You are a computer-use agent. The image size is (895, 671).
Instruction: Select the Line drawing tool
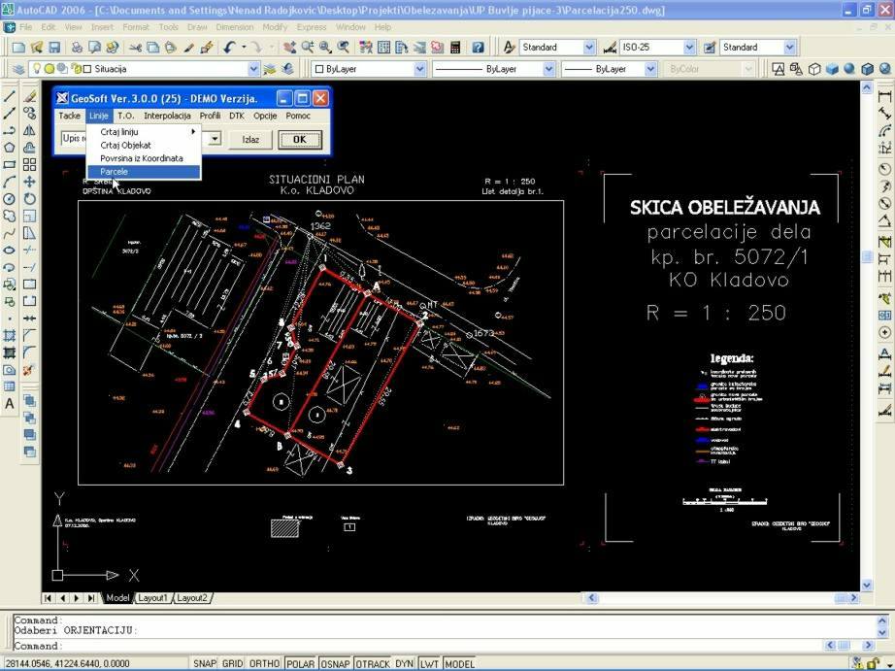coord(9,97)
